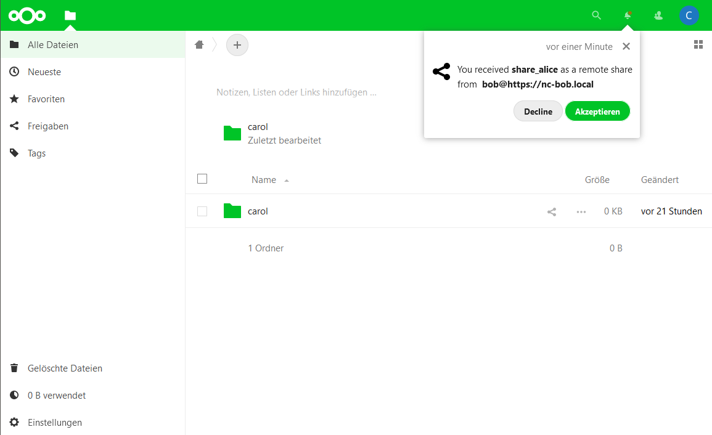Click share_alice in notification text
712x435 pixels.
tap(534, 70)
